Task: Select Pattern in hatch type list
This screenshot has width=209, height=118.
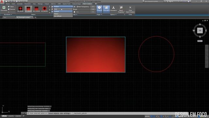Action: 63,14
